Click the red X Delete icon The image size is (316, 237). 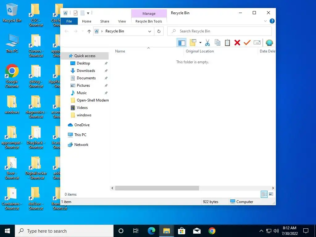click(237, 43)
